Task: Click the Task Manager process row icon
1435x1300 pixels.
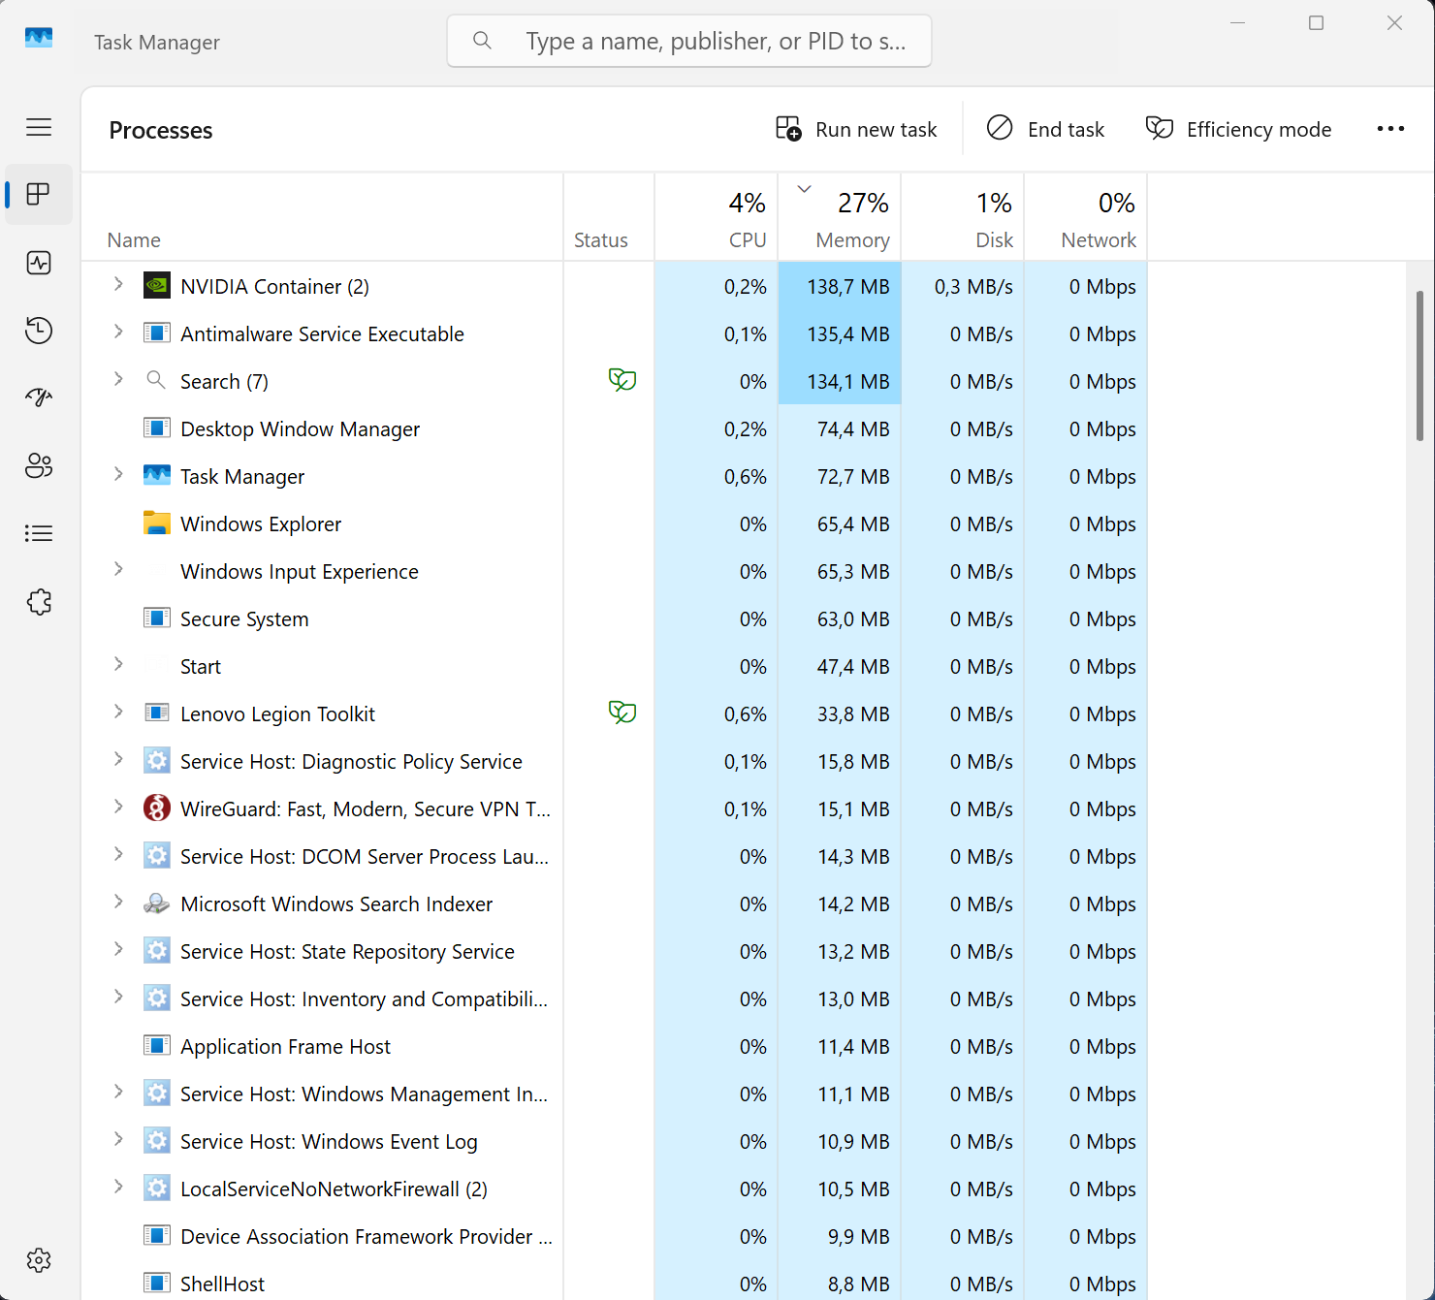Action: coord(157,476)
